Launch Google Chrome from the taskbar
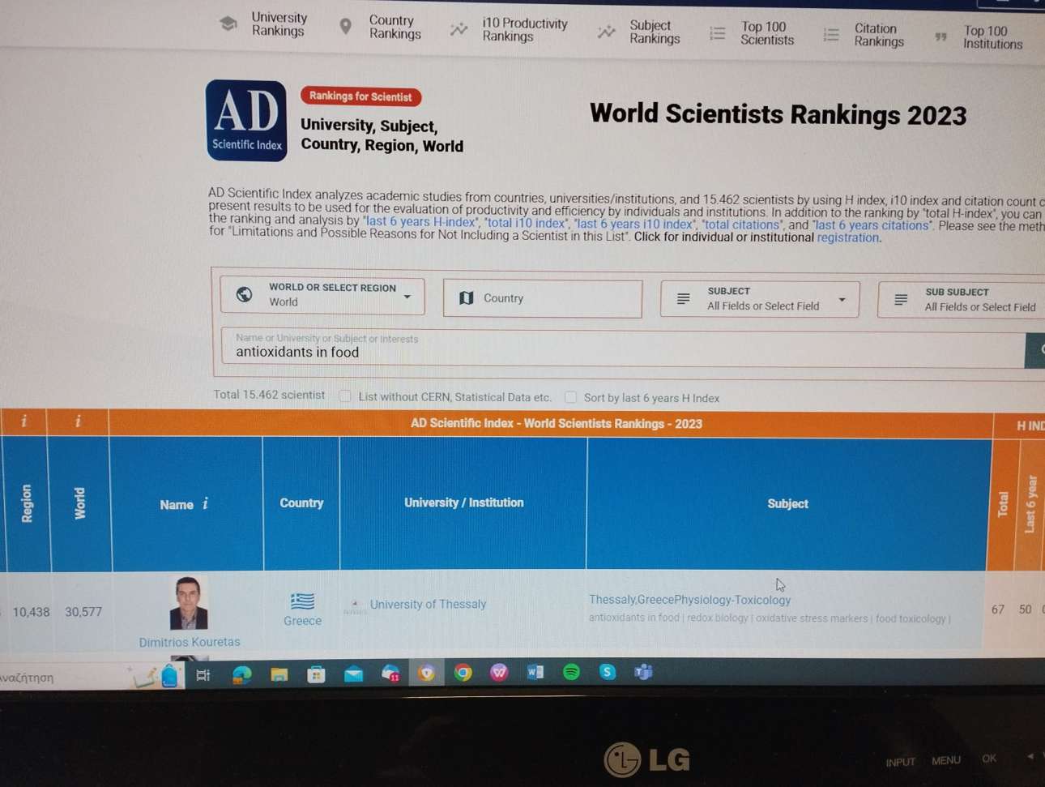Screen dimensions: 1045x787 click(x=463, y=673)
